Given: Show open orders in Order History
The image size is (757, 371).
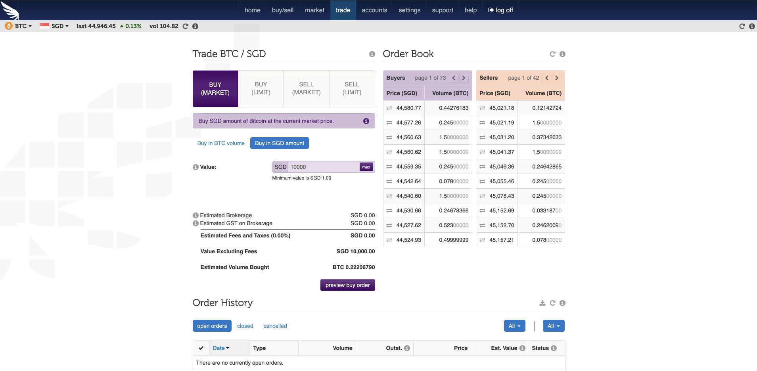Looking at the screenshot, I should tap(212, 326).
